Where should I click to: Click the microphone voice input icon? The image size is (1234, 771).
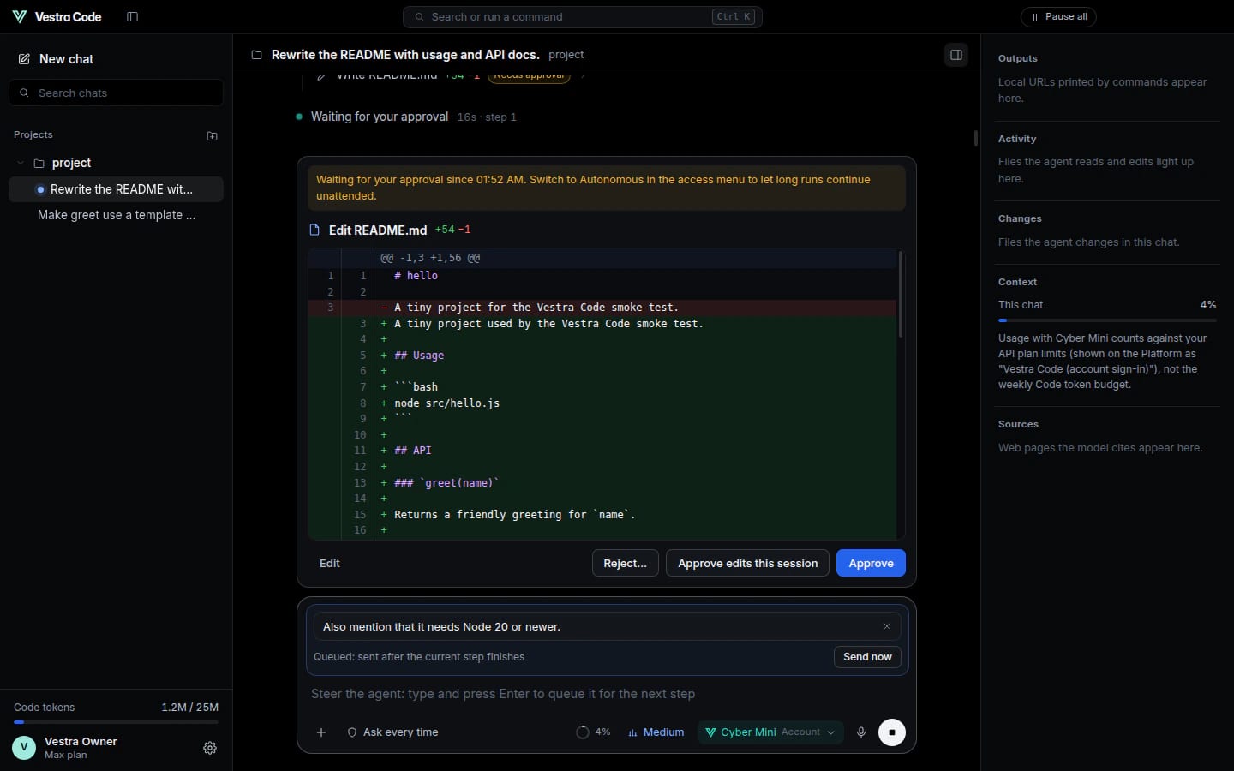[x=861, y=732]
